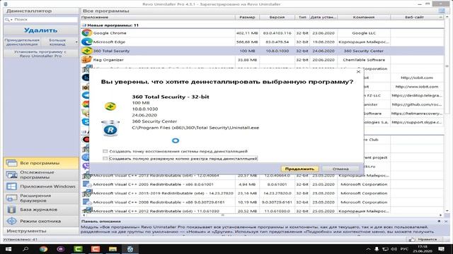
Task: Click the Traced Programs sidebar icon
Action: tap(11, 174)
